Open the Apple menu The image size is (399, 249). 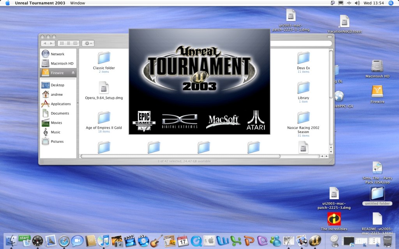(x=7, y=3)
